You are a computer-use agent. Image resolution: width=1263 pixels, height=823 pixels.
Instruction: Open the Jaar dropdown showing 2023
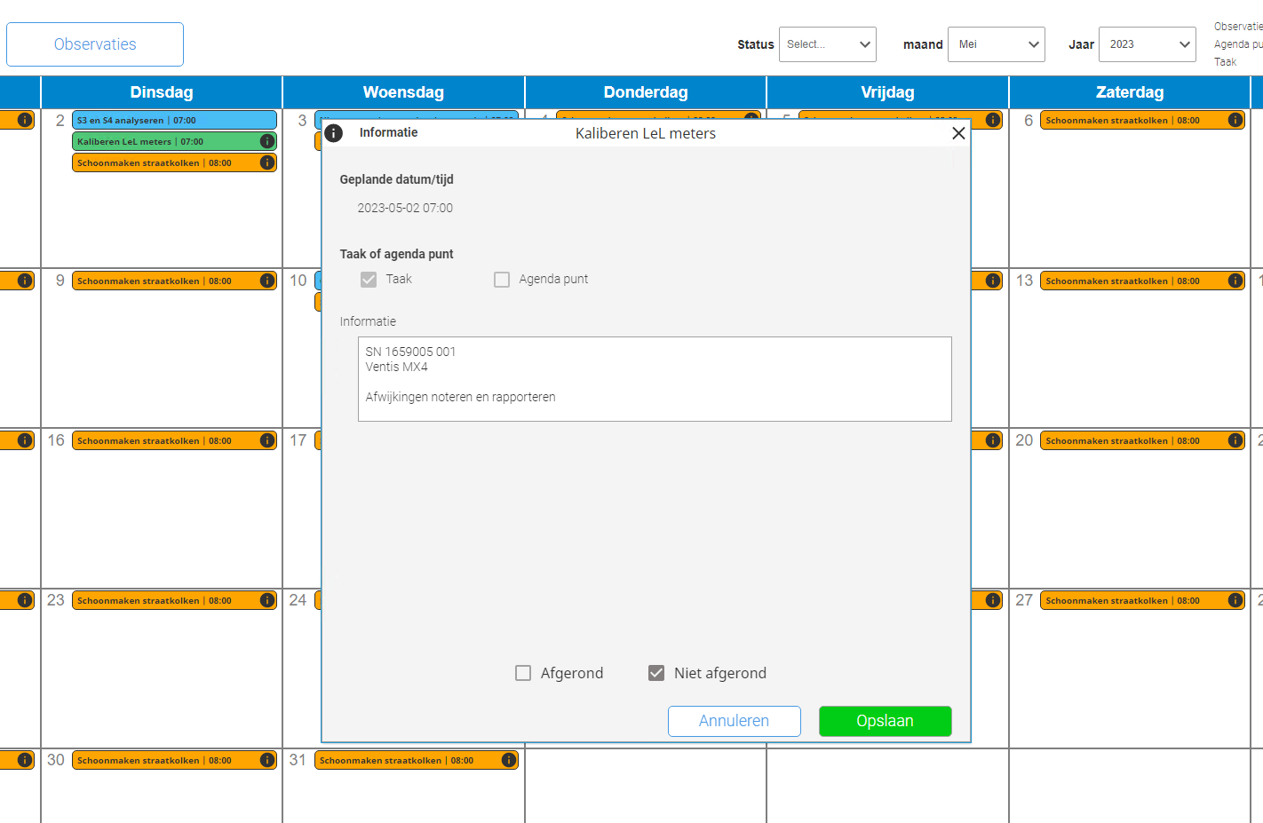1147,44
